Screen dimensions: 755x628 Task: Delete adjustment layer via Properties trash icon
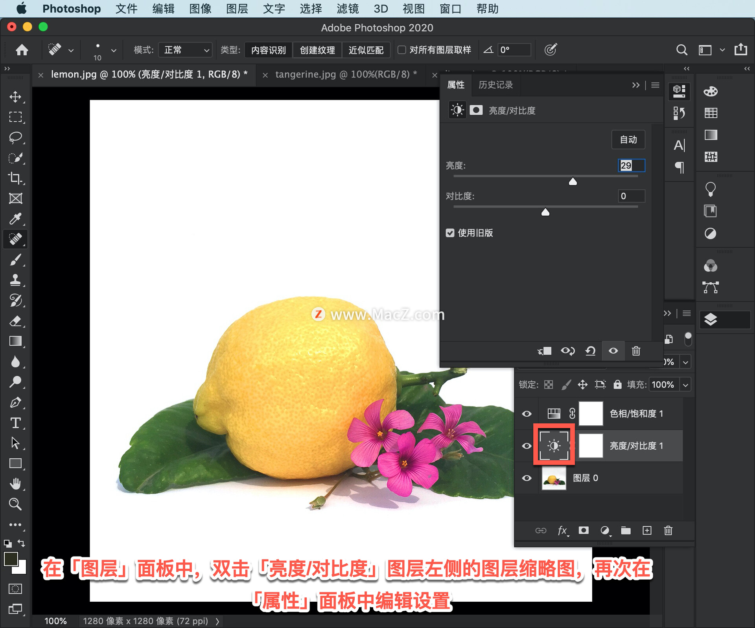click(x=636, y=351)
